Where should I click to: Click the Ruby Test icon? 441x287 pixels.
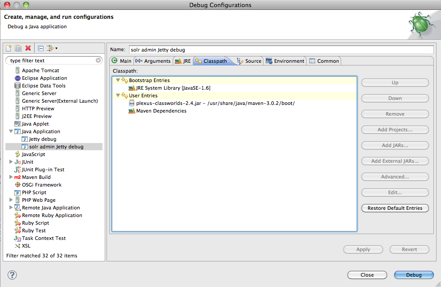tap(18, 230)
